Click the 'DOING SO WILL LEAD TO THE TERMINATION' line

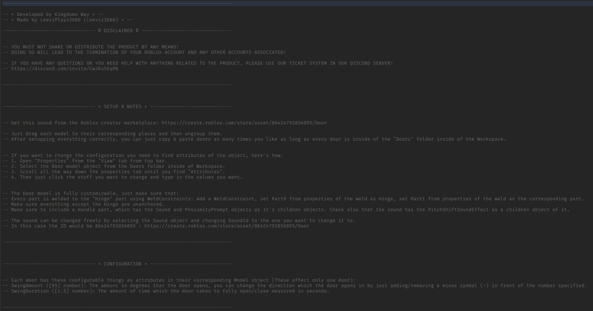pyautogui.click(x=144, y=52)
